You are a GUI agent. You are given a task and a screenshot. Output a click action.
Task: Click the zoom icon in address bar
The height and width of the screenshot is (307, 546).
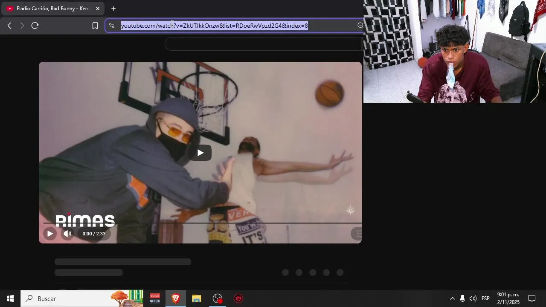[360, 26]
